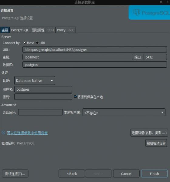Open 连接详情(名称、类型...) button
This screenshot has height=182, width=170.
click(x=149, y=133)
